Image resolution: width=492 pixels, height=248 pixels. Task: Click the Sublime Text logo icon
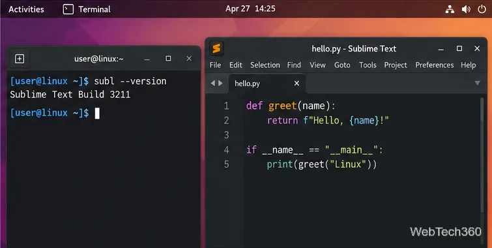[216, 48]
